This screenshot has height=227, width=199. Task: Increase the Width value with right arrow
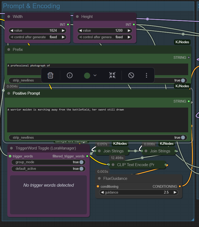coord(63,31)
